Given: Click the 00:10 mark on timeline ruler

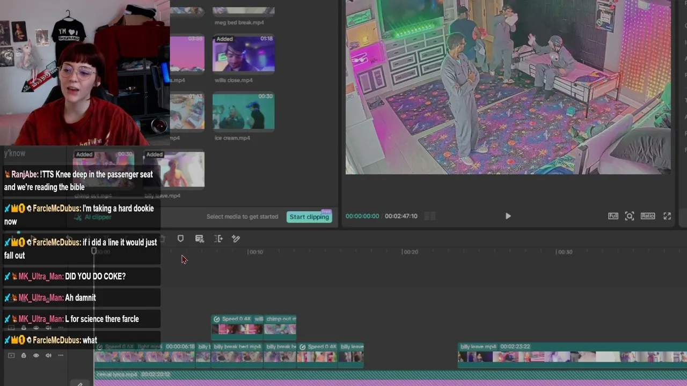Looking at the screenshot, I should coord(256,252).
